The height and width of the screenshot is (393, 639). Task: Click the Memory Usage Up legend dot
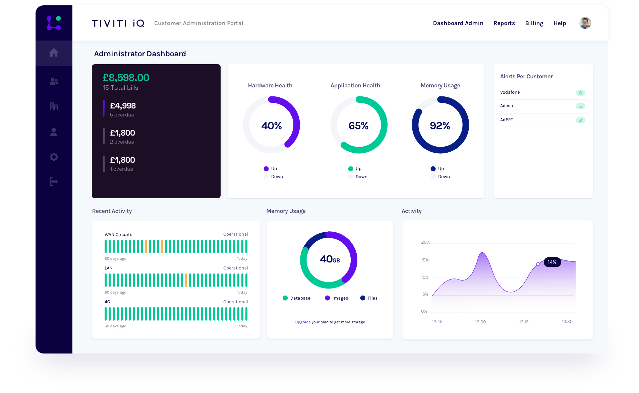(x=433, y=169)
